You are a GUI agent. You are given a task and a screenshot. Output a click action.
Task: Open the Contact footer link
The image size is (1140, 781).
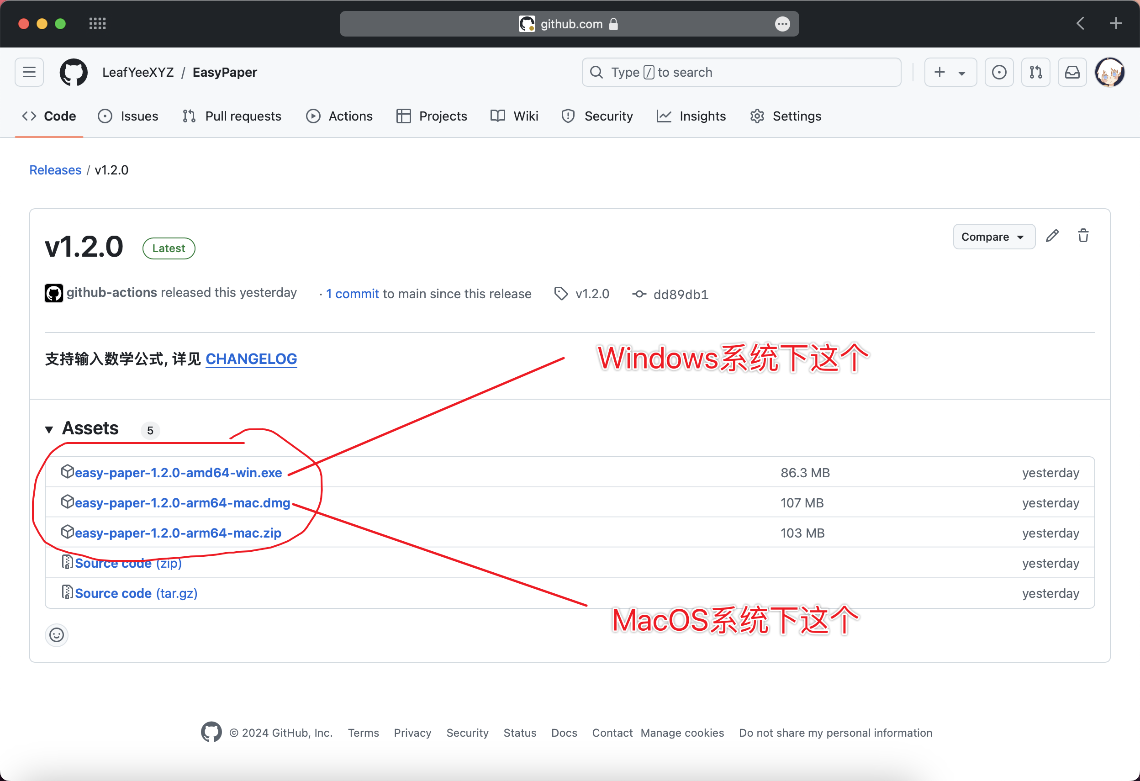point(612,733)
